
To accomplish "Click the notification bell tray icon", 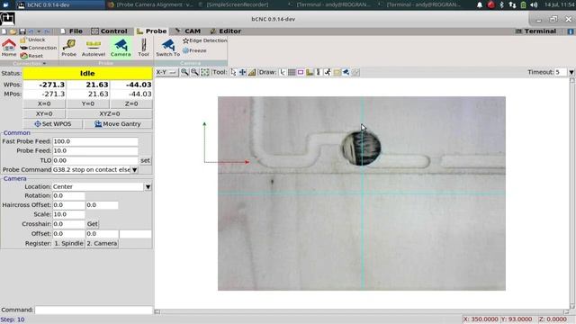I will (x=480, y=4).
